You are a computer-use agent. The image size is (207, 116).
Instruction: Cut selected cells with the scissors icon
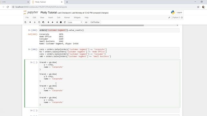pyautogui.click(x=35, y=22)
